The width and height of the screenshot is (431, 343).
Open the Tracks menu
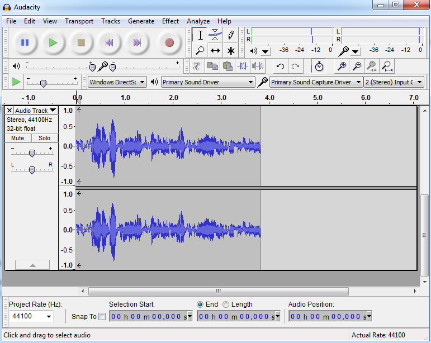tap(111, 21)
